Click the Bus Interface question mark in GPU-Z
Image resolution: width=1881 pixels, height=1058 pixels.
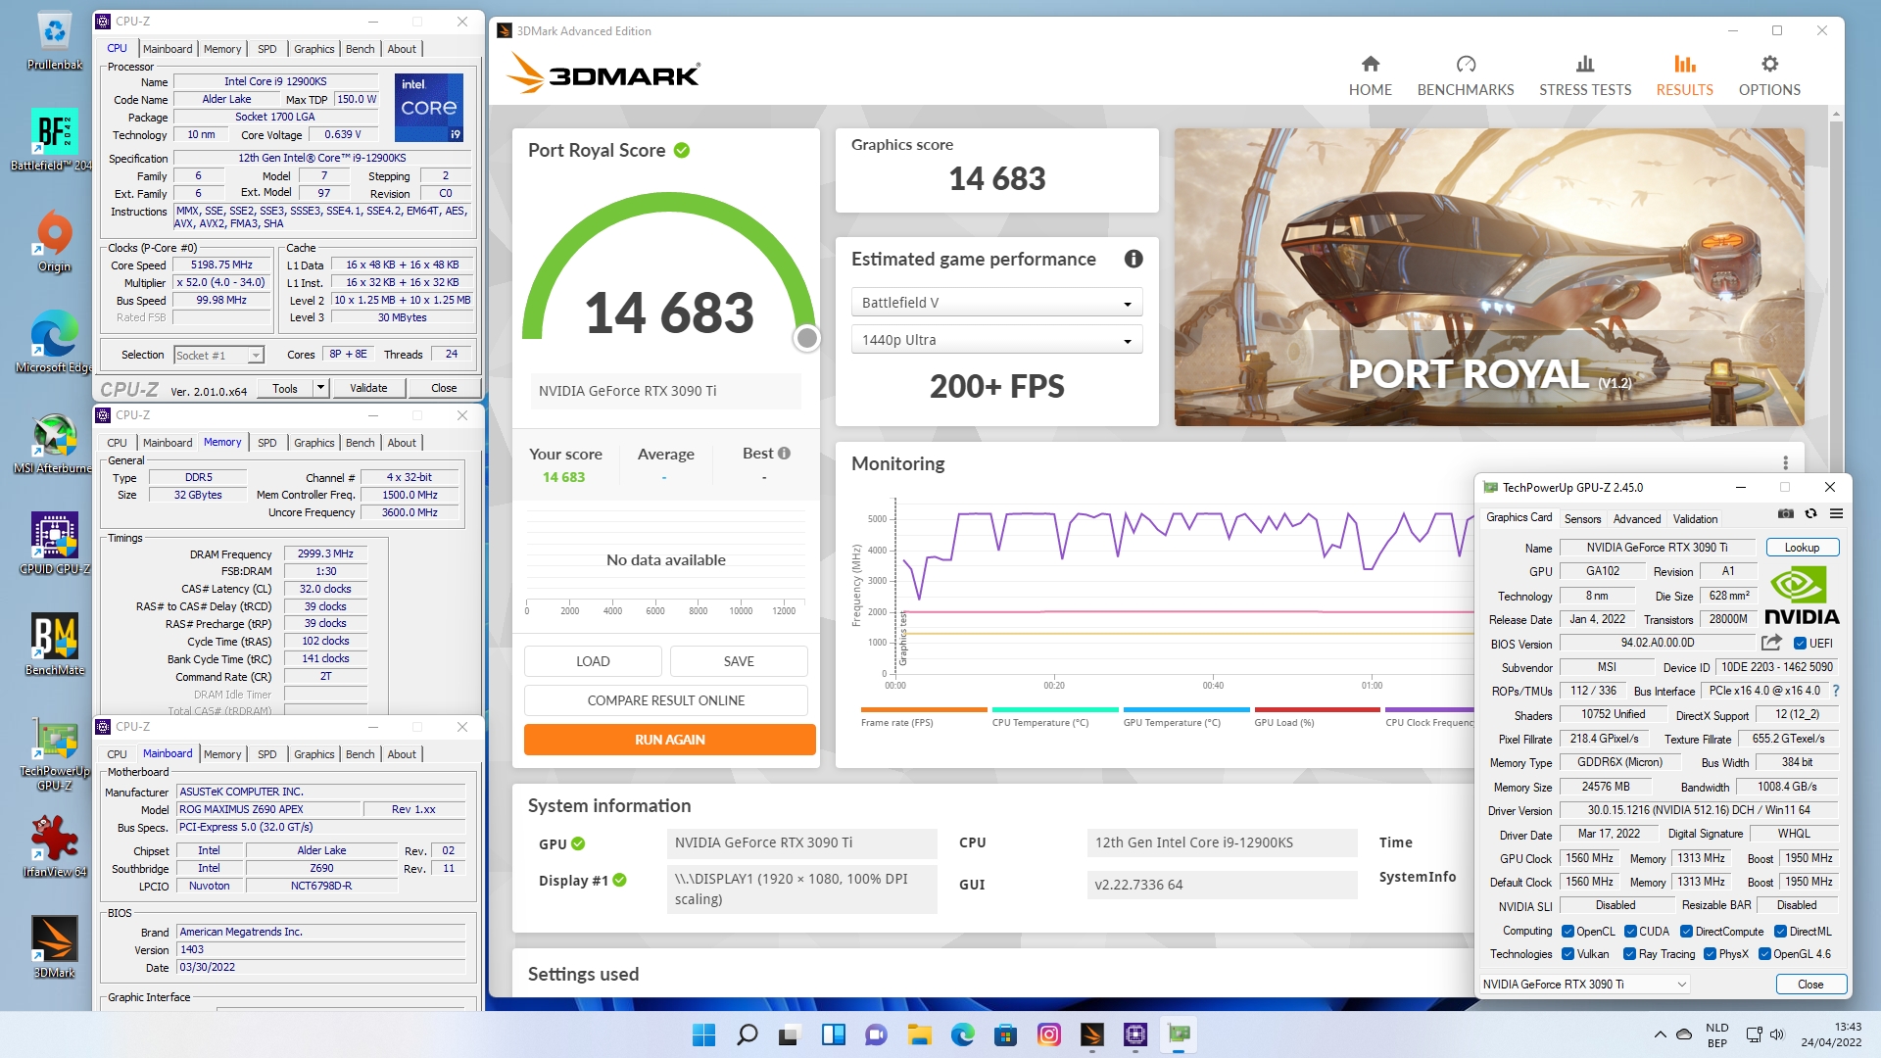1836,691
